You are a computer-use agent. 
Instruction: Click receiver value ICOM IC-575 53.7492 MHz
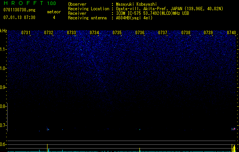click(x=152, y=13)
